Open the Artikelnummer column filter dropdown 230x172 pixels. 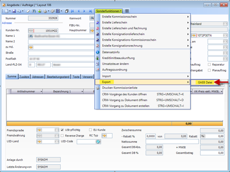(x=41, y=91)
